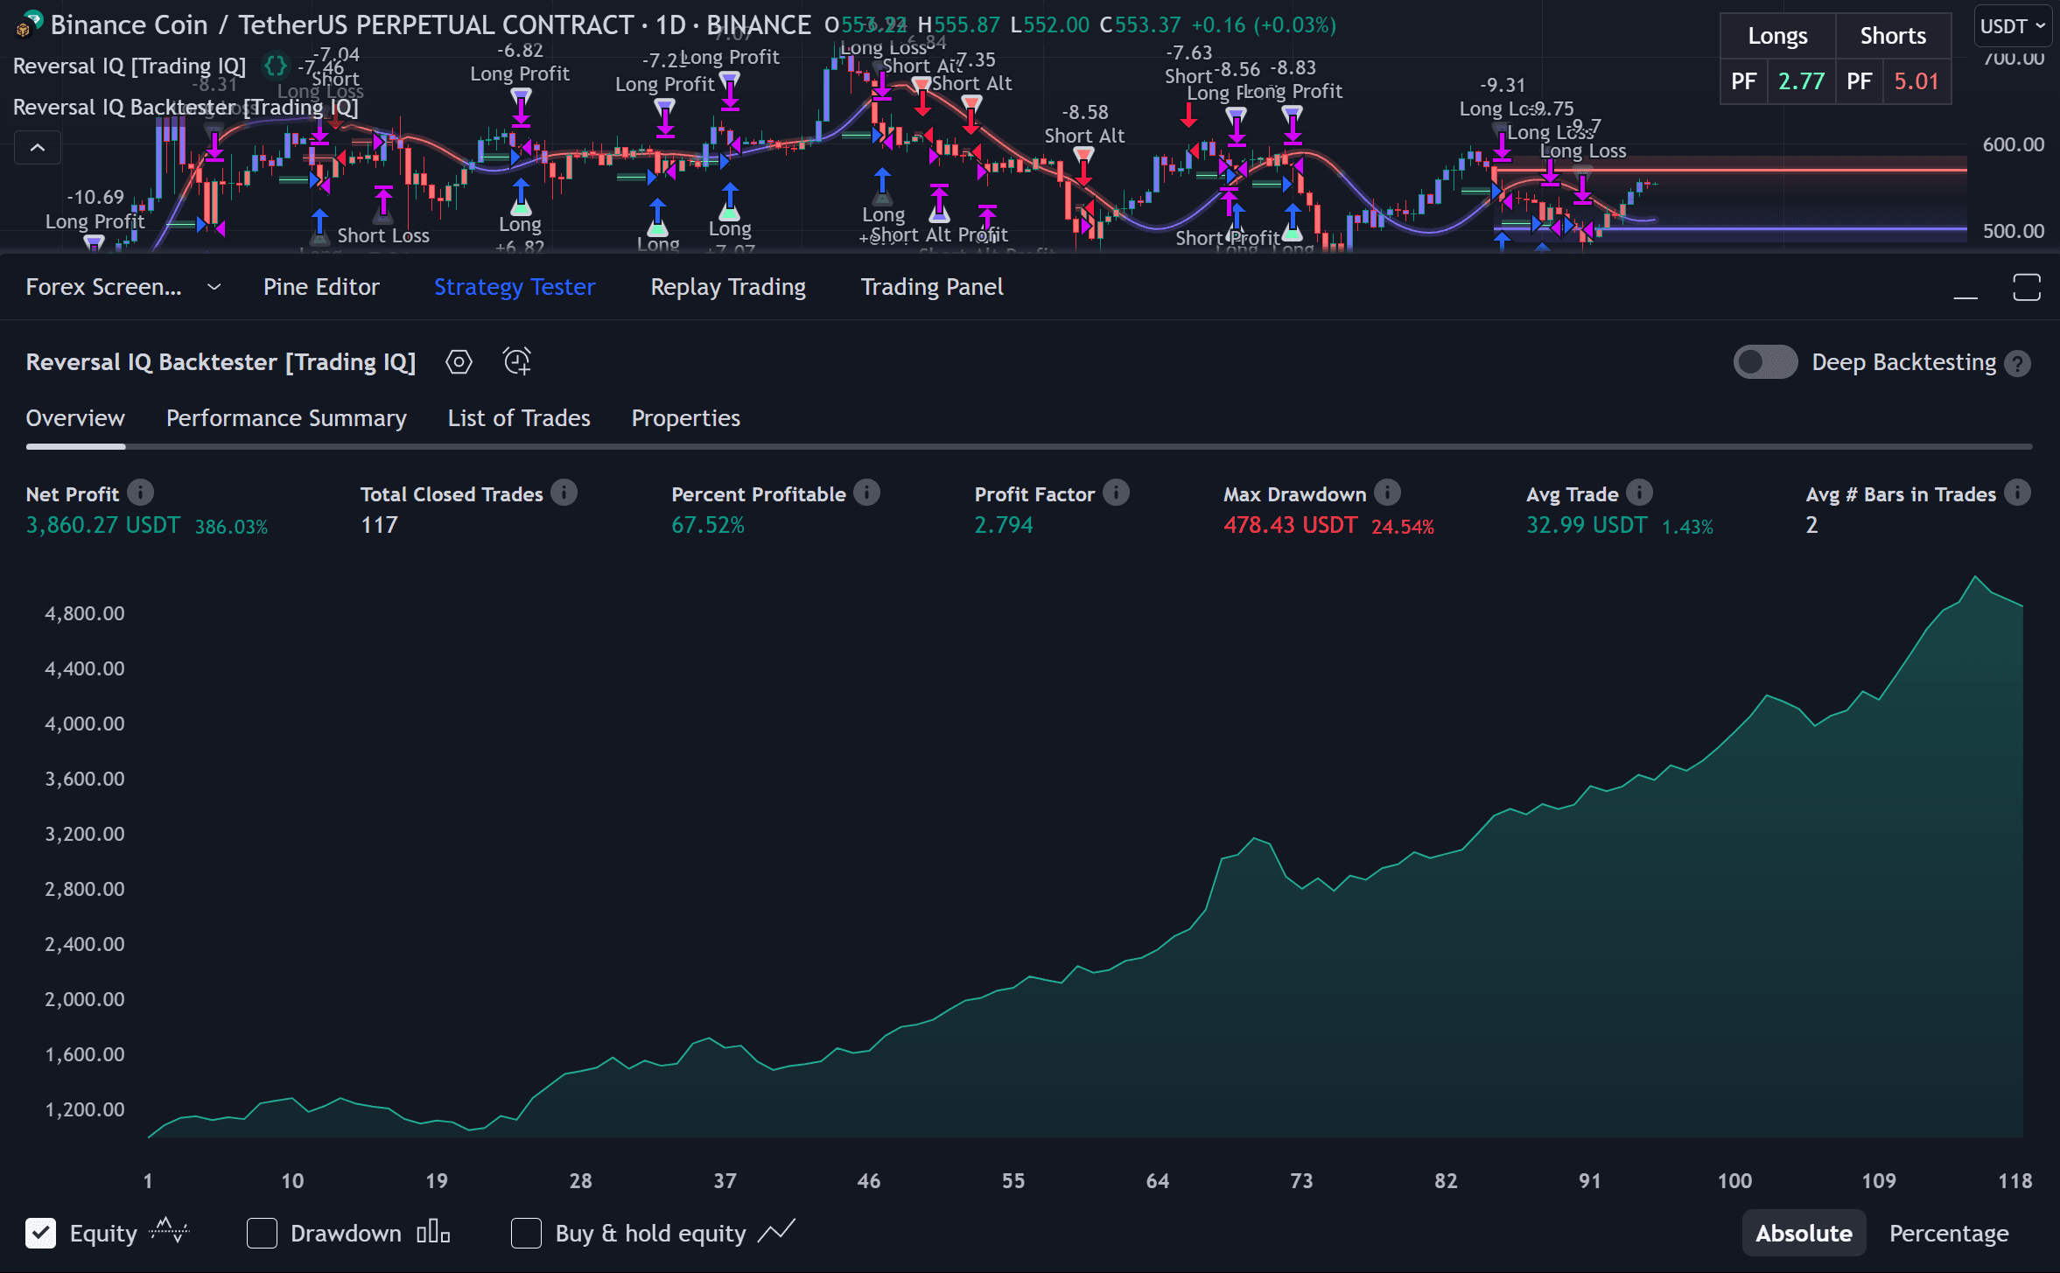The image size is (2060, 1273).
Task: Click Percent Profitable value 67.52%
Action: 707,525
